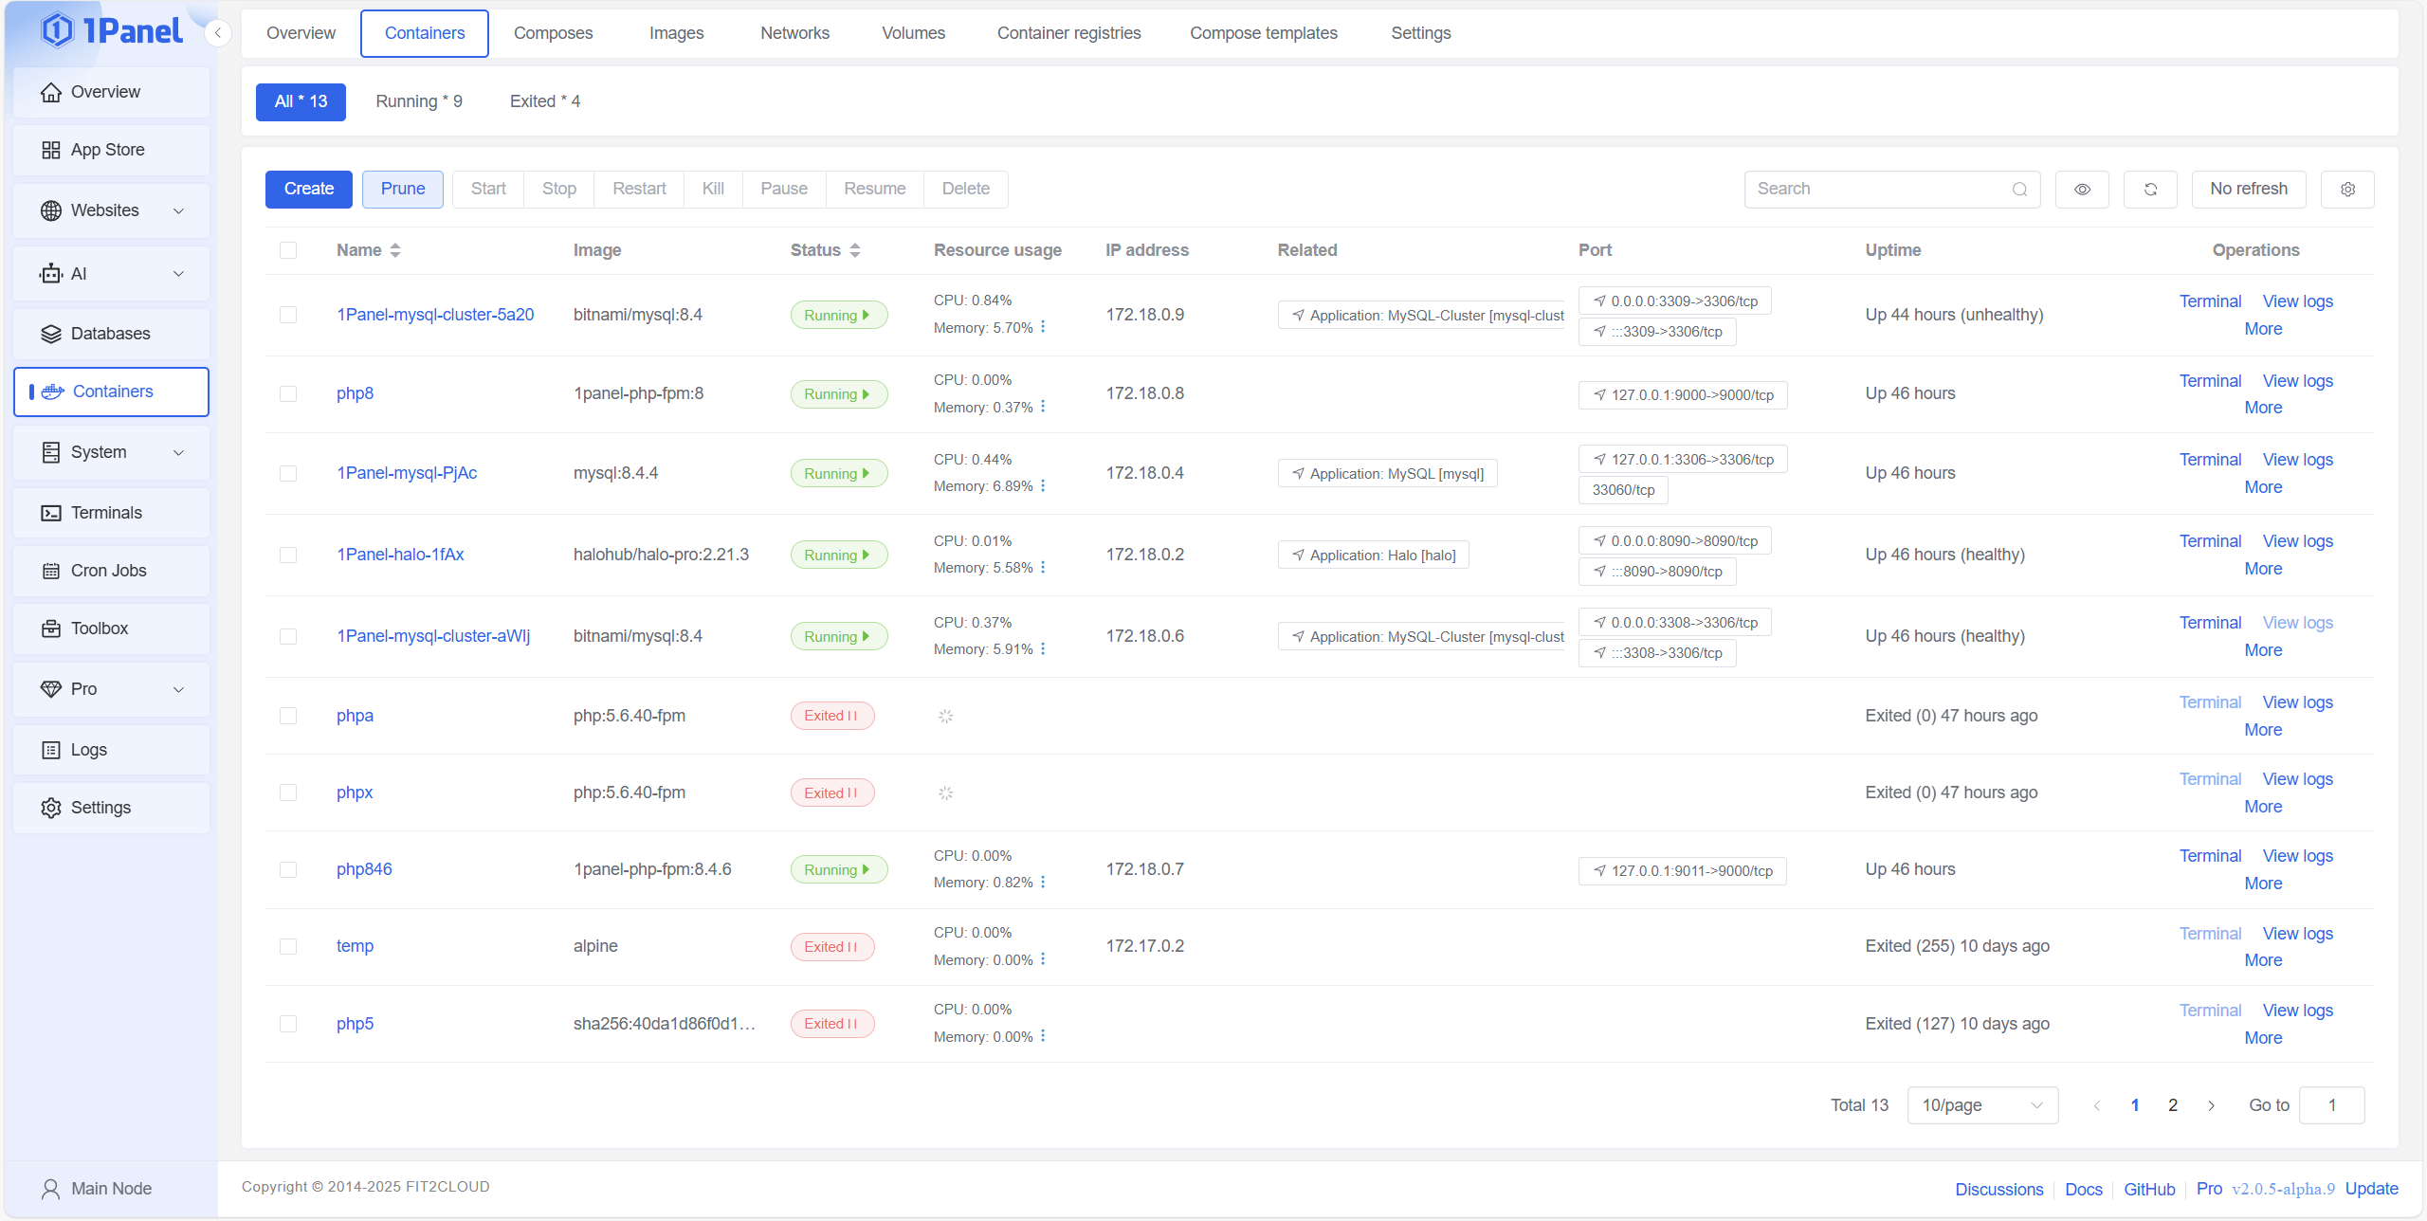
Task: Select the php8 container checkbox
Action: [288, 393]
